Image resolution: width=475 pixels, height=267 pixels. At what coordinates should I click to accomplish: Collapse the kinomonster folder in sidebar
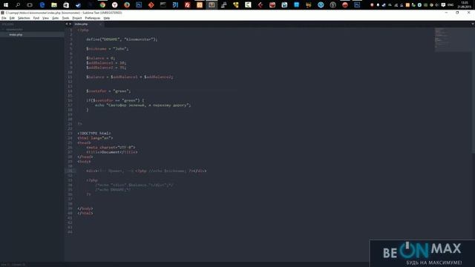[3, 30]
